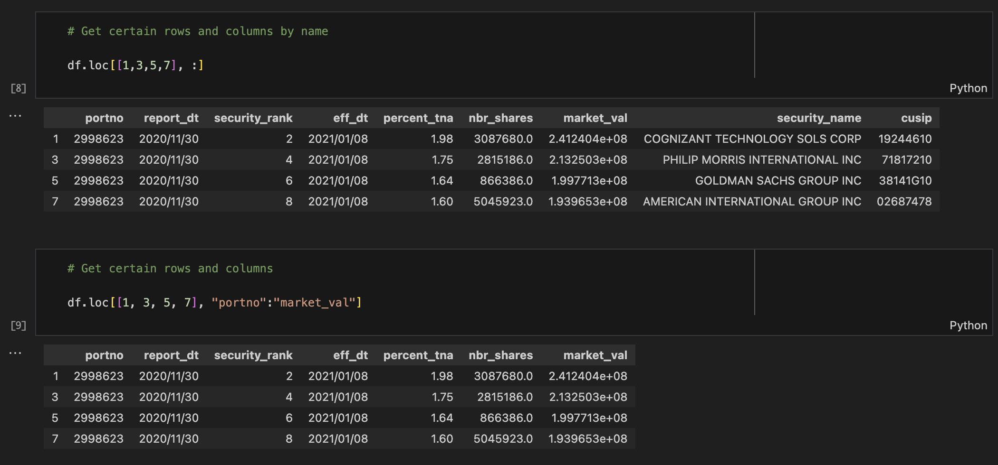The height and width of the screenshot is (465, 998).
Task: Click percent_tna 1.98 in first table
Action: (x=441, y=139)
